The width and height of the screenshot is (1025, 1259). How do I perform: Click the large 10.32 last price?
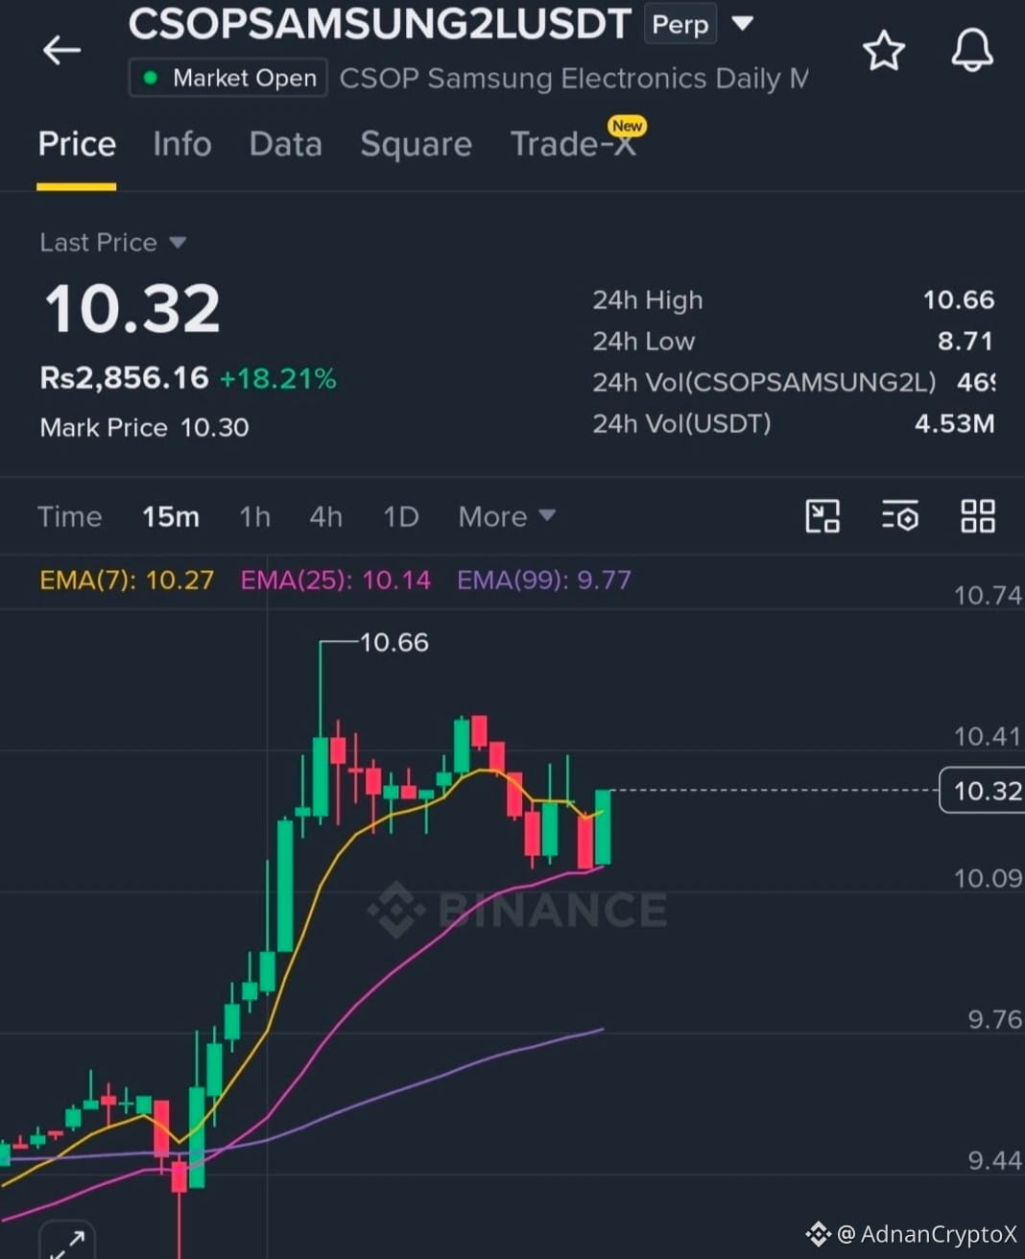pos(132,309)
